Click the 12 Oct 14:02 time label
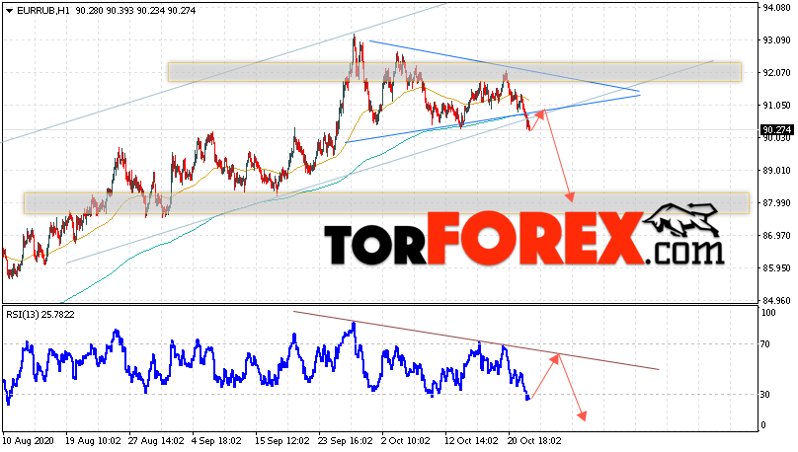798x452 pixels. click(x=472, y=441)
